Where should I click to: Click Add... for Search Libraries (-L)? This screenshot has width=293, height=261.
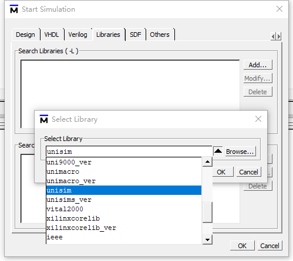(258, 65)
